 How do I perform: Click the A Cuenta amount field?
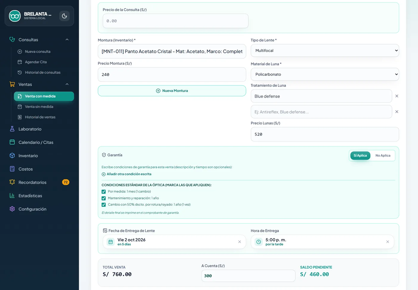click(248, 276)
